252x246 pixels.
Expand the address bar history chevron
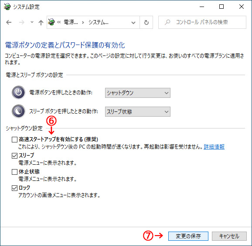coord(133,23)
